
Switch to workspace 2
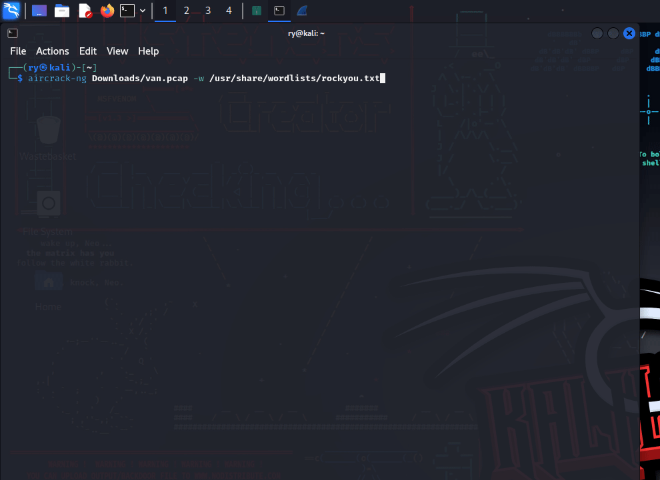pyautogui.click(x=187, y=11)
